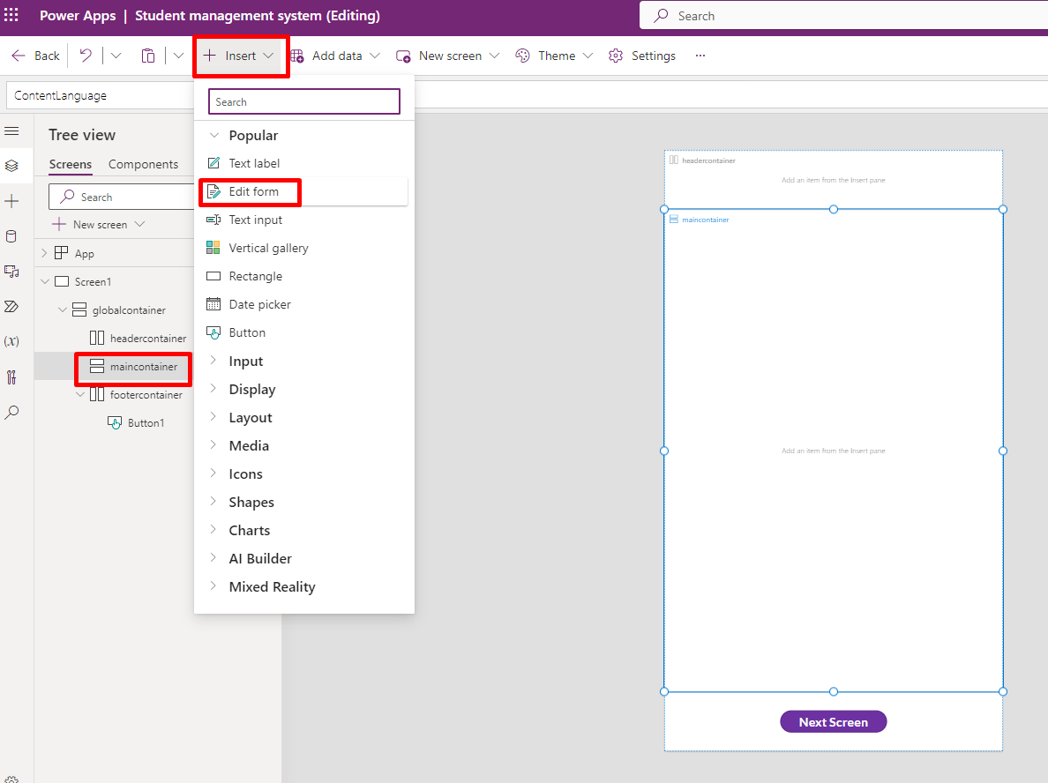Collapse the Popular section

pyautogui.click(x=213, y=135)
